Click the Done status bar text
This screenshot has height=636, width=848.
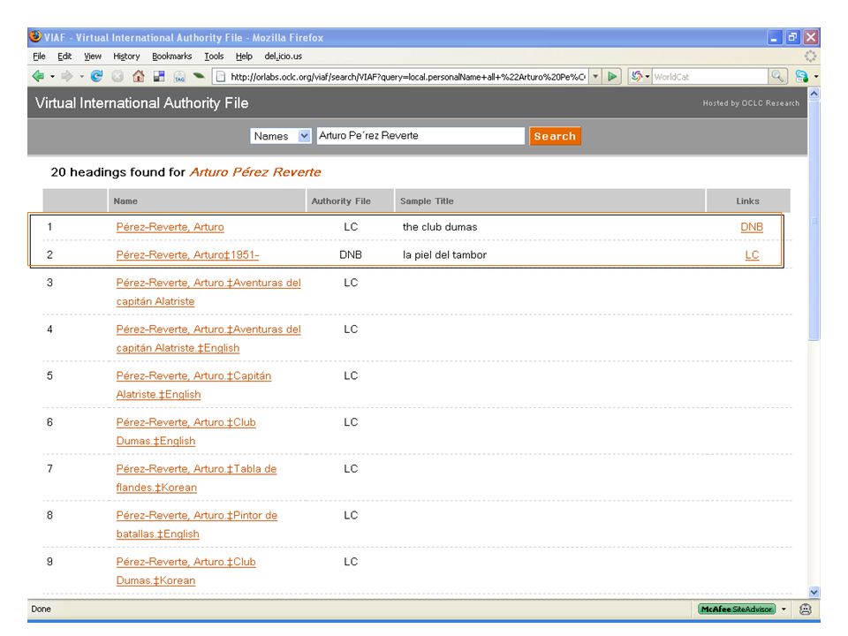[42, 609]
